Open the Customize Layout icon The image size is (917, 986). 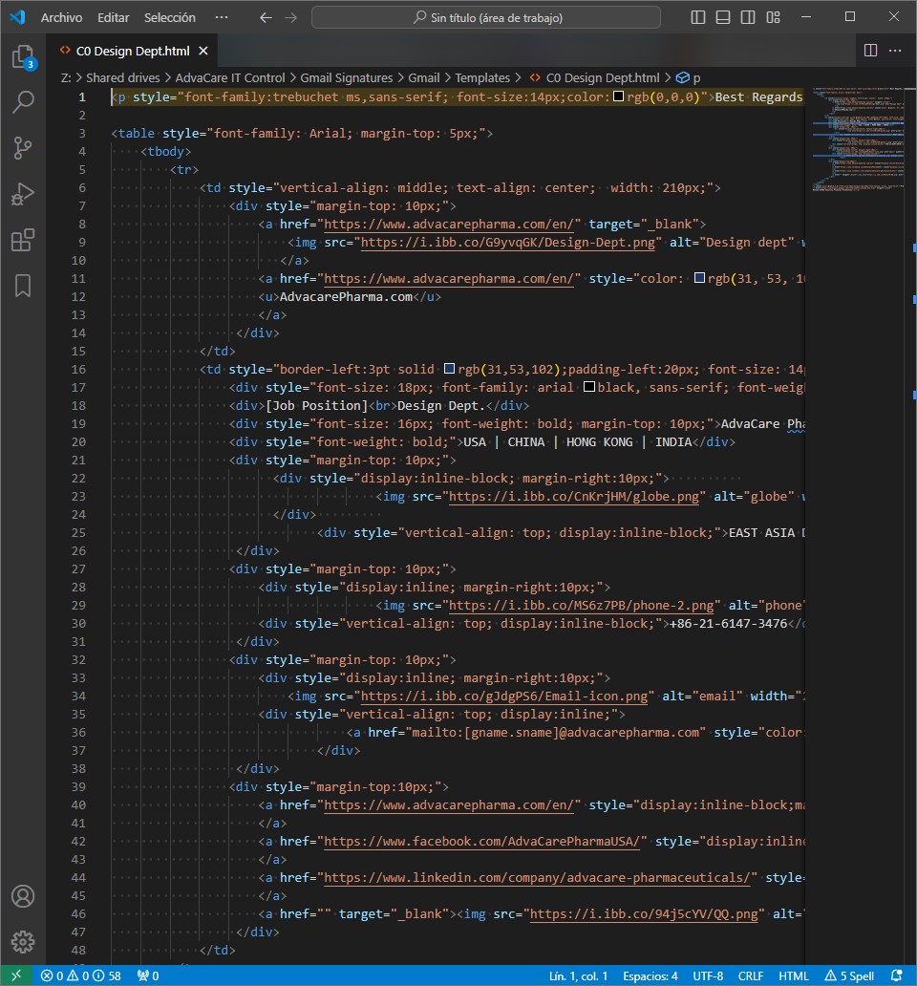point(773,17)
